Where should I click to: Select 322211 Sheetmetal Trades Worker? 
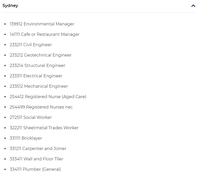point(44,128)
